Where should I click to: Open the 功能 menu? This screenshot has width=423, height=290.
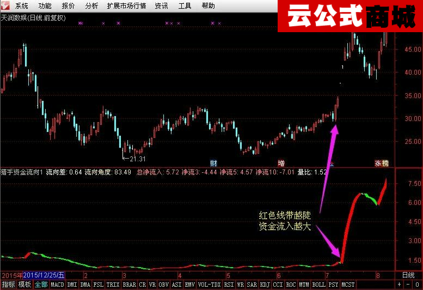45,5
